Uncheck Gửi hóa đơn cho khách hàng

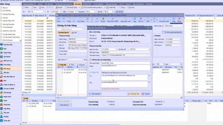90,60
